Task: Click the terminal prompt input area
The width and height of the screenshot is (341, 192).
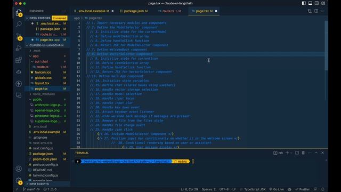Action: pyautogui.click(x=193, y=161)
